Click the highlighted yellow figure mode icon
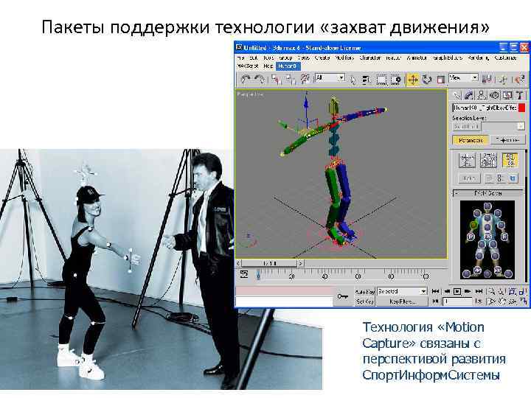Screen dimensions: 531x398 [x=510, y=161]
